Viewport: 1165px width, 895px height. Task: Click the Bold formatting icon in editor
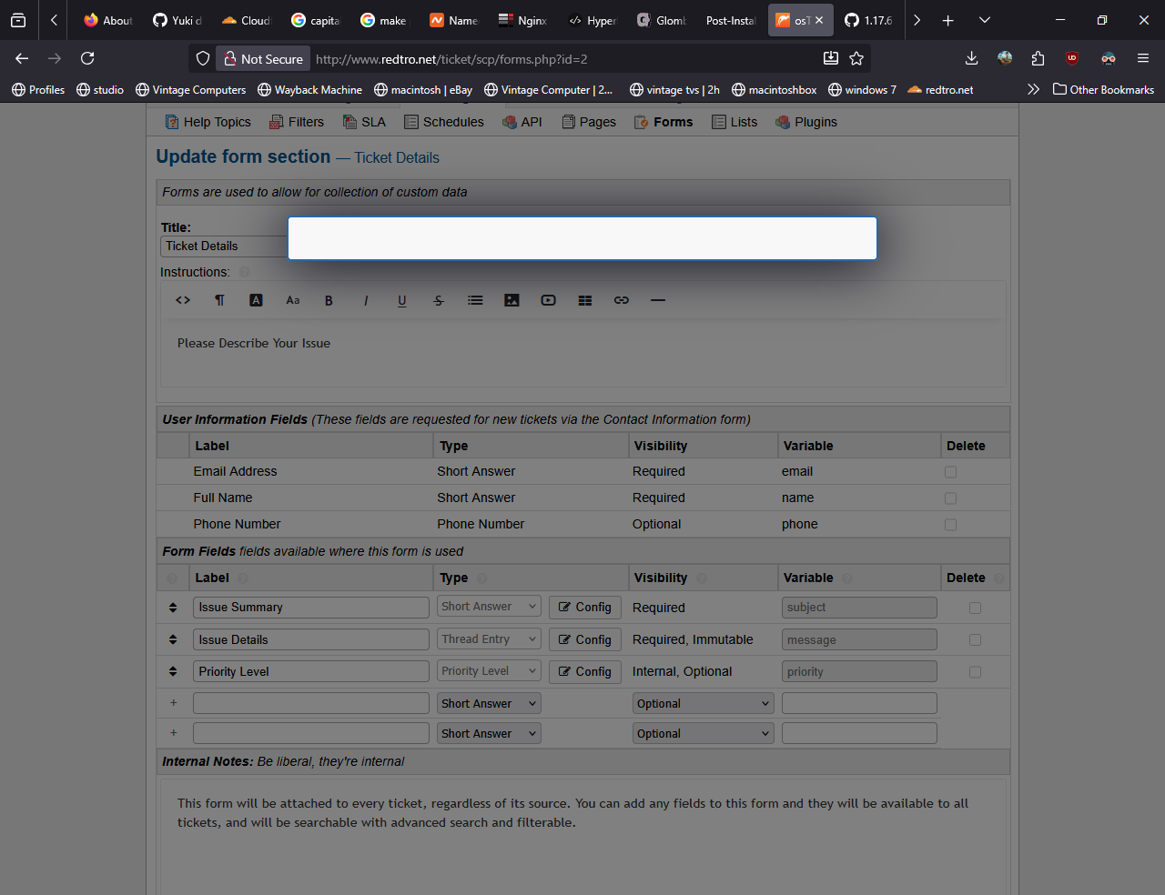329,301
